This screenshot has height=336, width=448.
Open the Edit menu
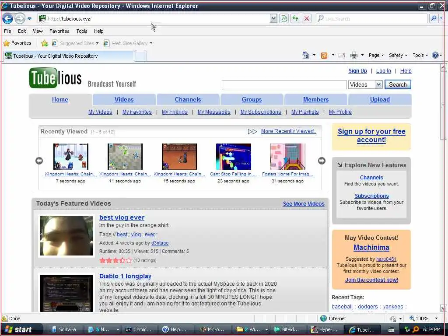[x=22, y=31]
